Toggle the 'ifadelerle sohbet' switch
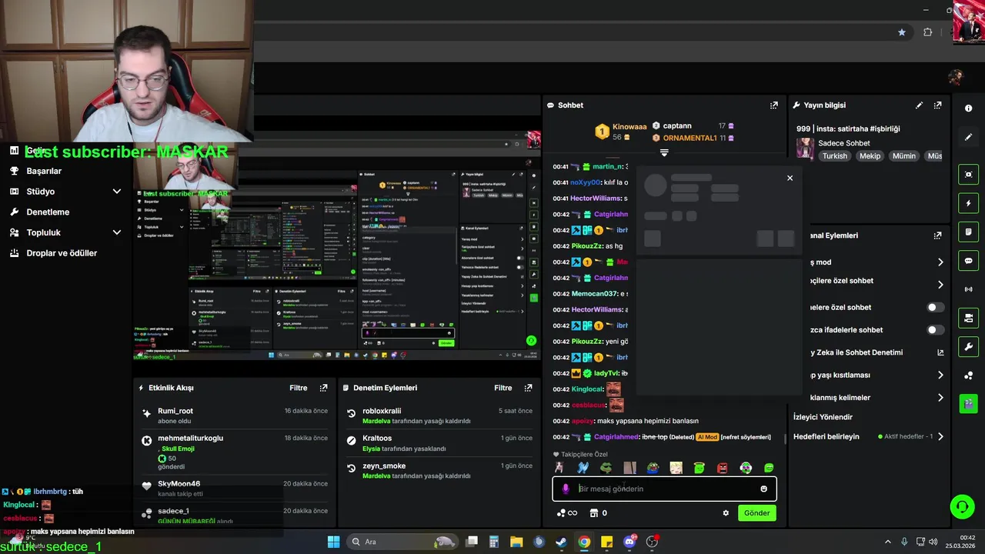985x554 pixels. (935, 330)
